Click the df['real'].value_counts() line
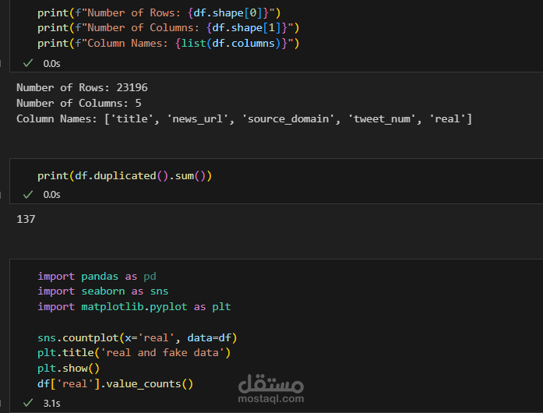 pyautogui.click(x=115, y=384)
